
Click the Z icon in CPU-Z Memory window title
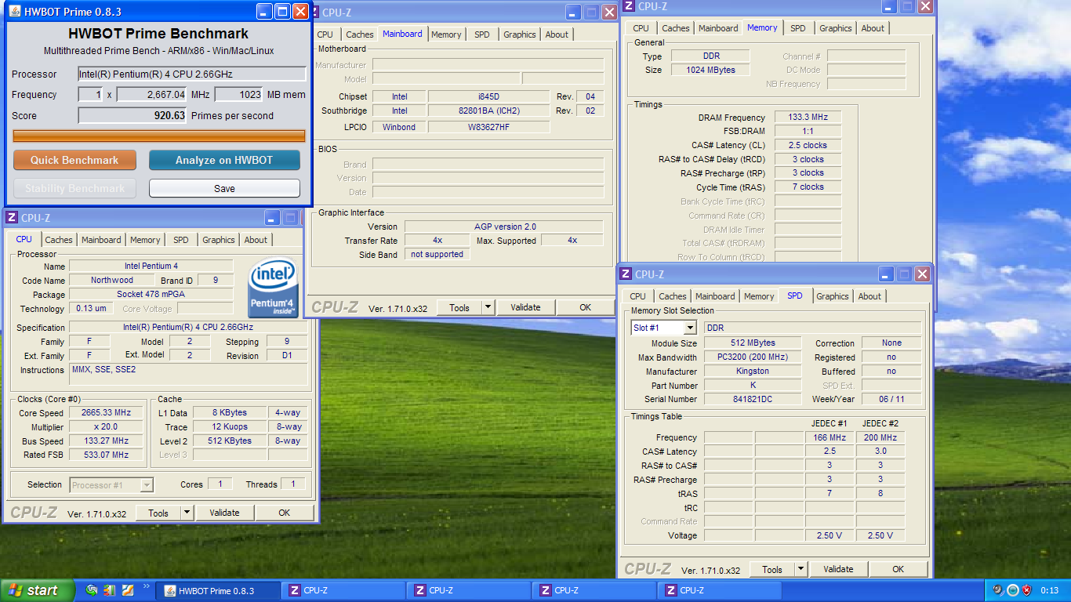pyautogui.click(x=628, y=6)
